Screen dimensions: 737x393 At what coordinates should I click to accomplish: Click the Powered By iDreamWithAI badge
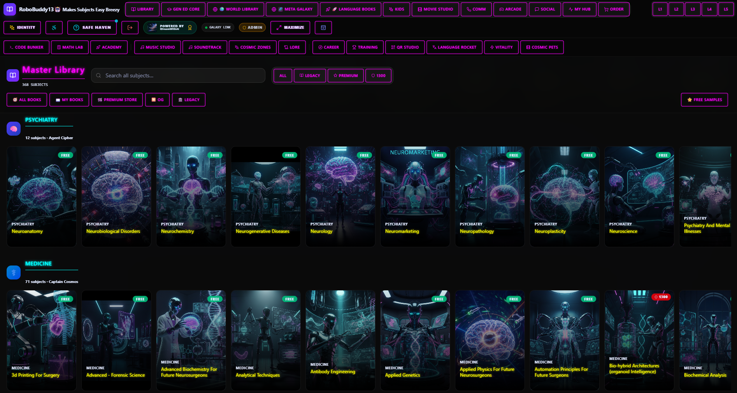(x=170, y=28)
